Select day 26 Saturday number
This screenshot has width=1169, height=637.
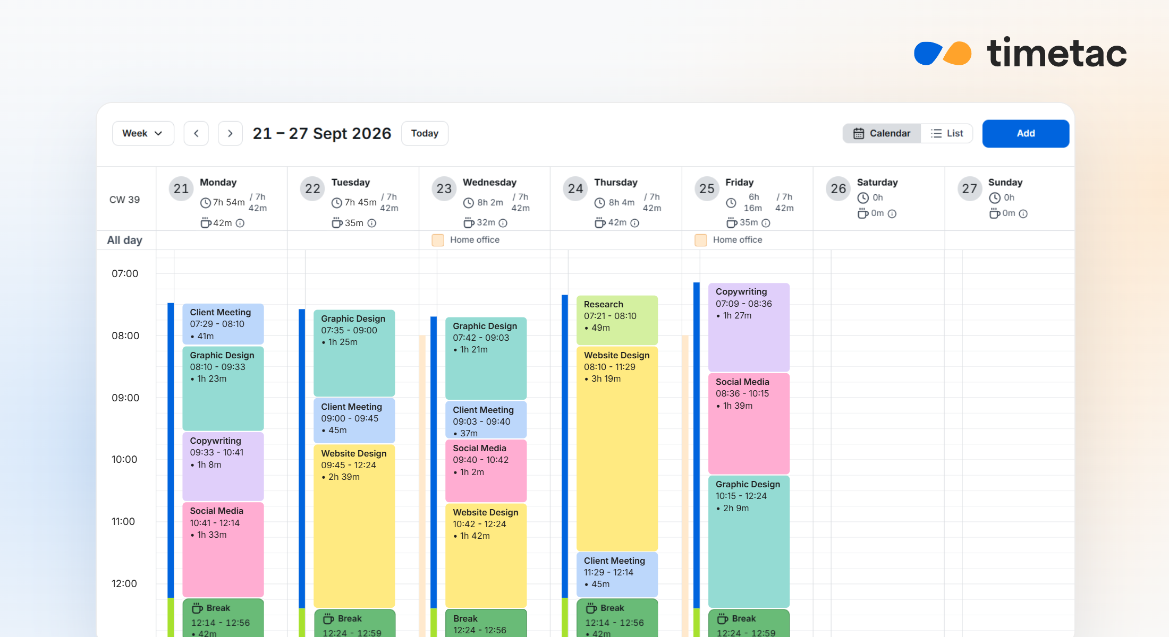pyautogui.click(x=838, y=188)
